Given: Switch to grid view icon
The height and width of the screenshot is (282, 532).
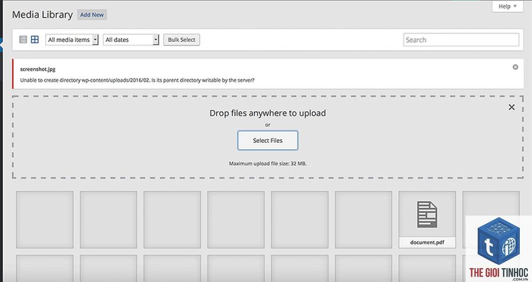Looking at the screenshot, I should point(35,40).
